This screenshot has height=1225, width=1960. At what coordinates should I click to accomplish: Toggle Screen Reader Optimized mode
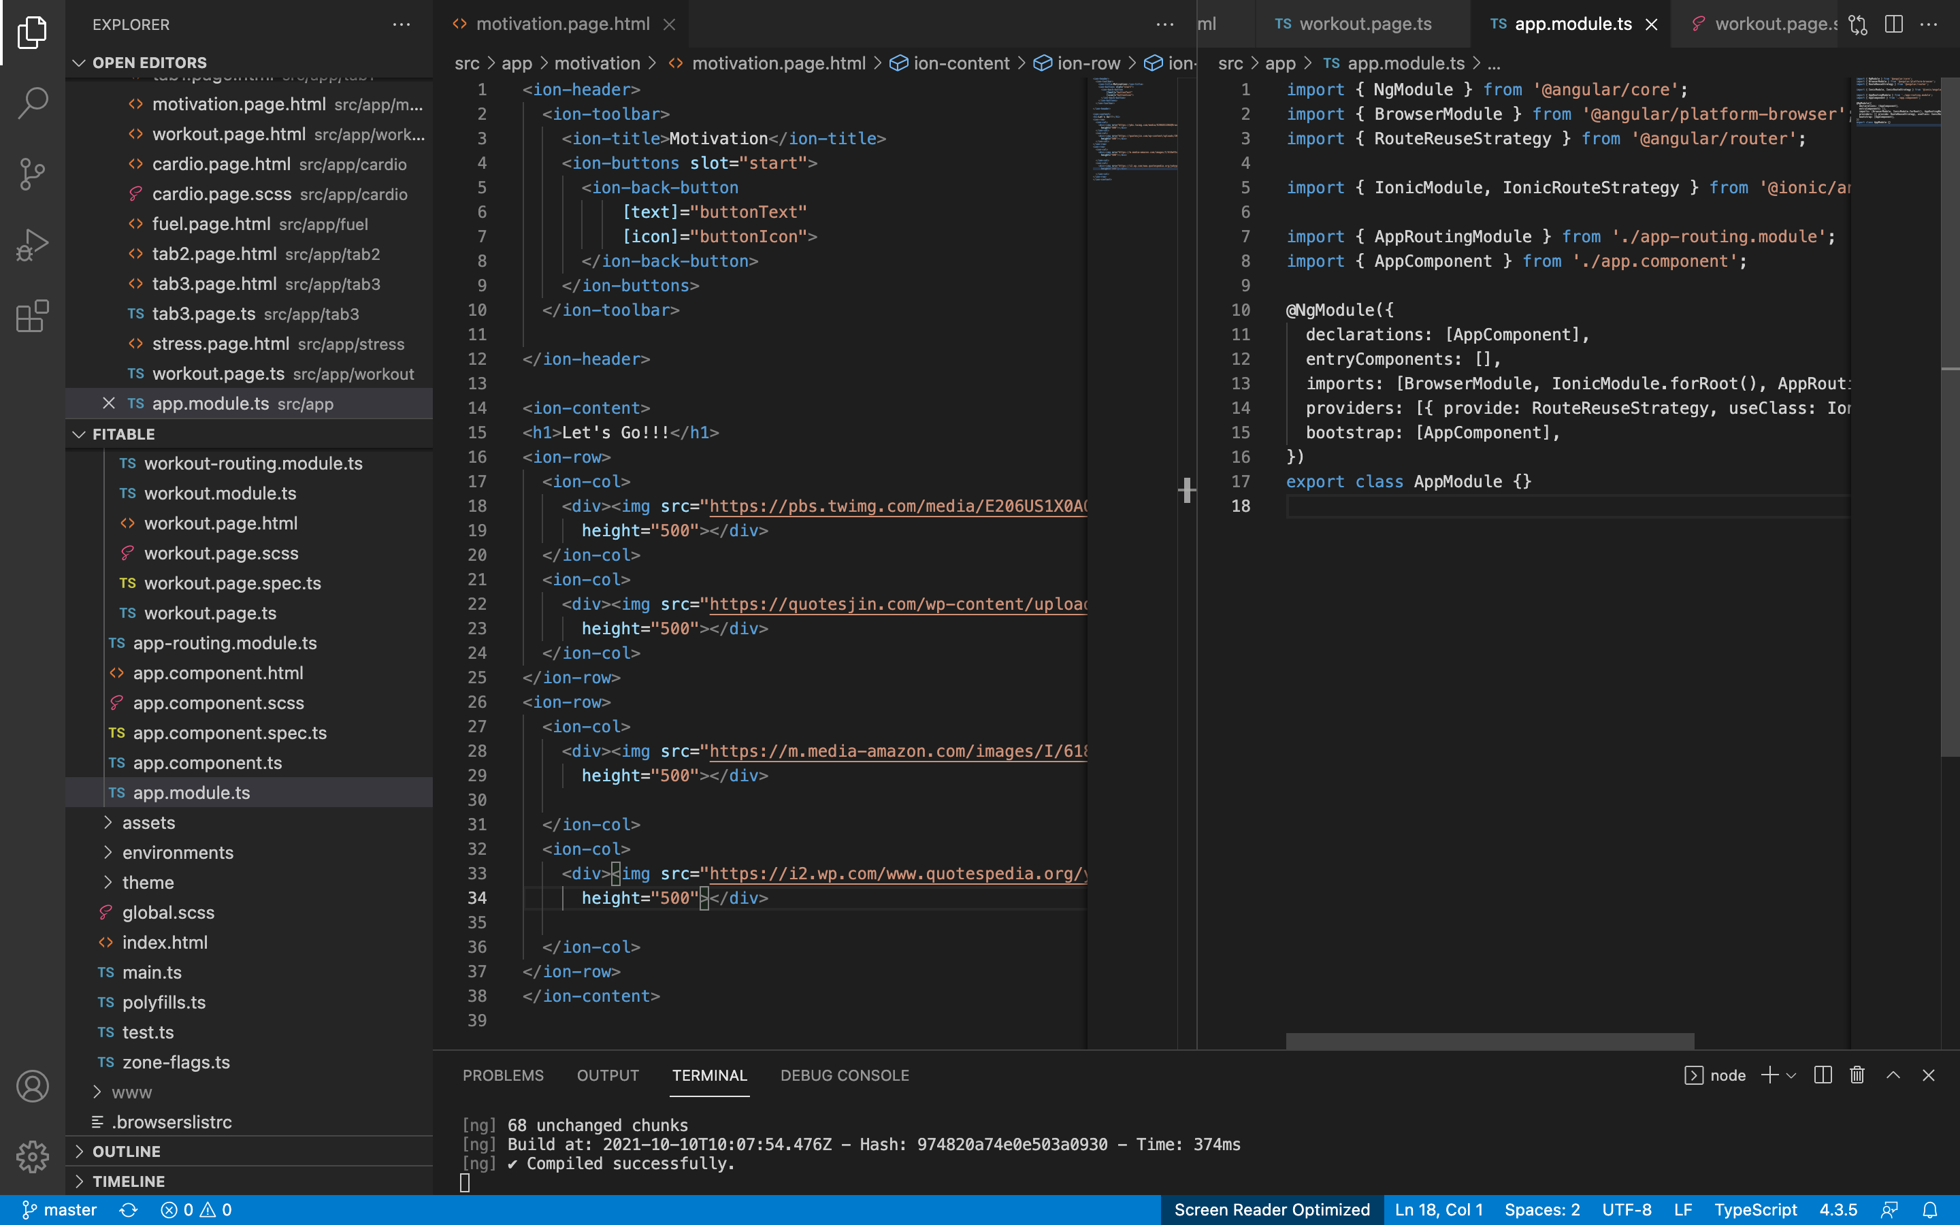click(1271, 1209)
